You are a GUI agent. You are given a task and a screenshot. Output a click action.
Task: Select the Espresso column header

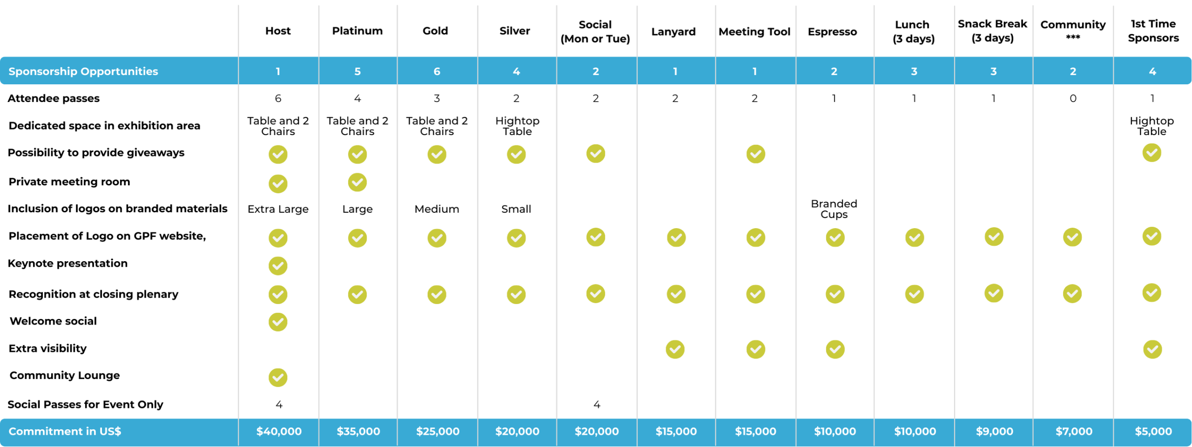point(832,32)
